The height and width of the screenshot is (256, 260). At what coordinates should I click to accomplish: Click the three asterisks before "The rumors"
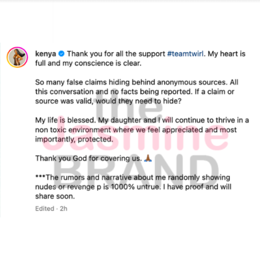click(x=40, y=176)
